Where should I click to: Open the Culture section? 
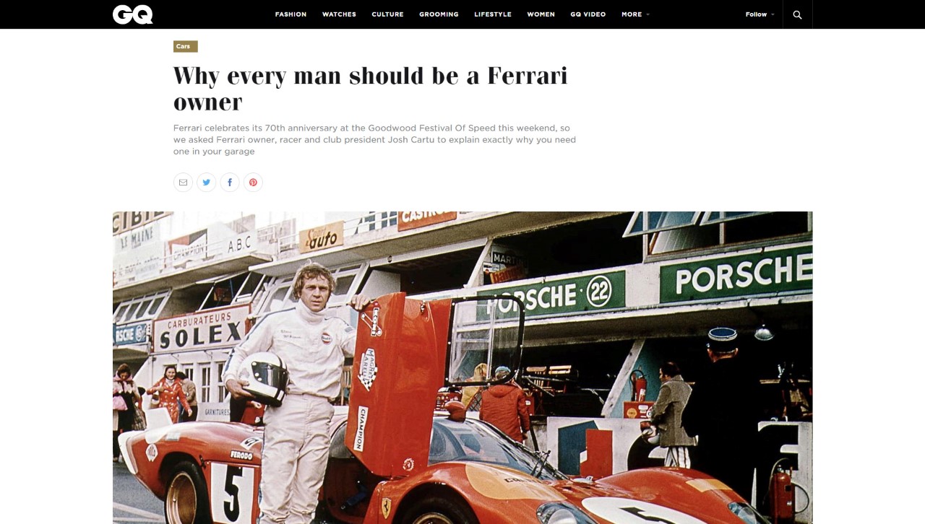(x=387, y=14)
